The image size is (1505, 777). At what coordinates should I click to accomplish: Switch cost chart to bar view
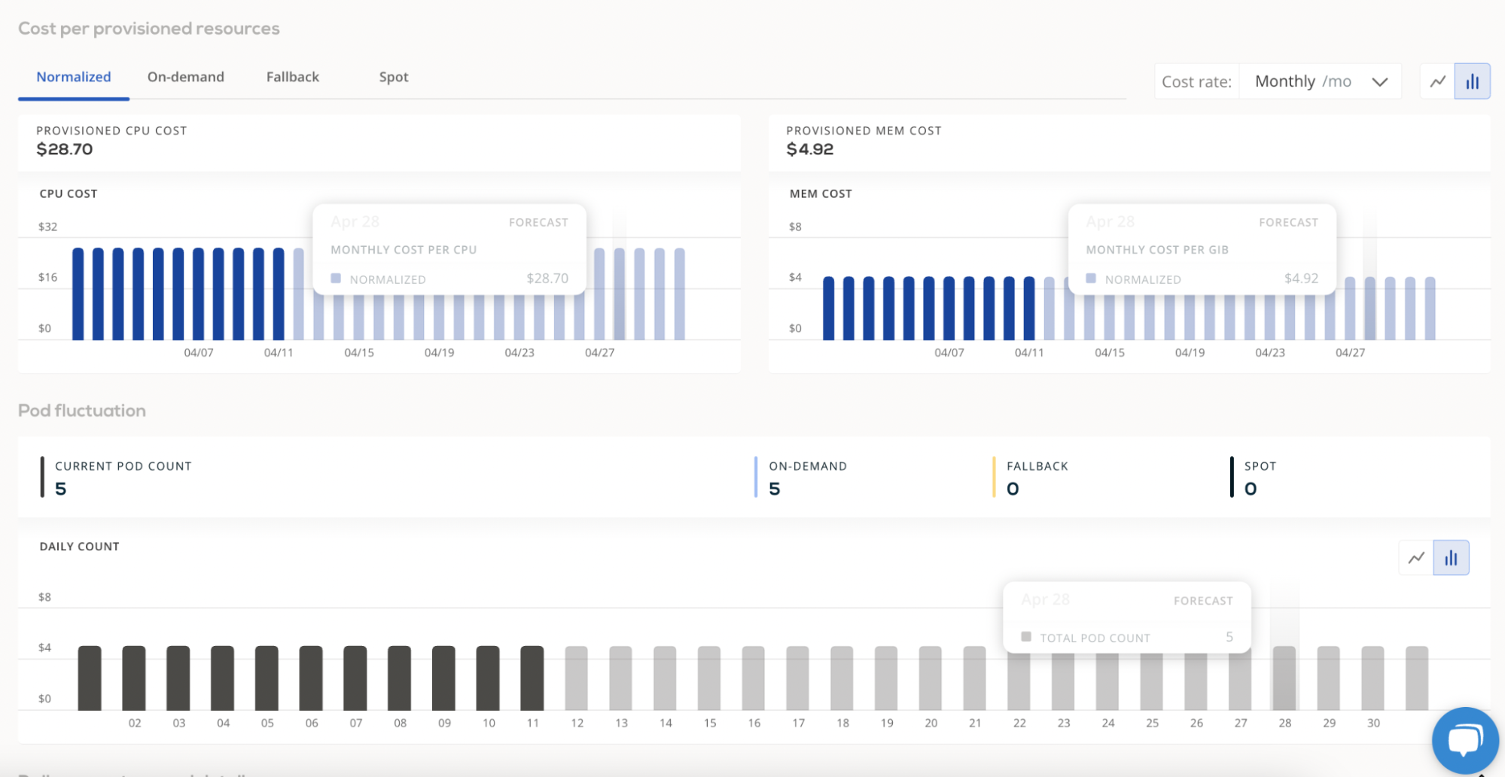[1473, 81]
